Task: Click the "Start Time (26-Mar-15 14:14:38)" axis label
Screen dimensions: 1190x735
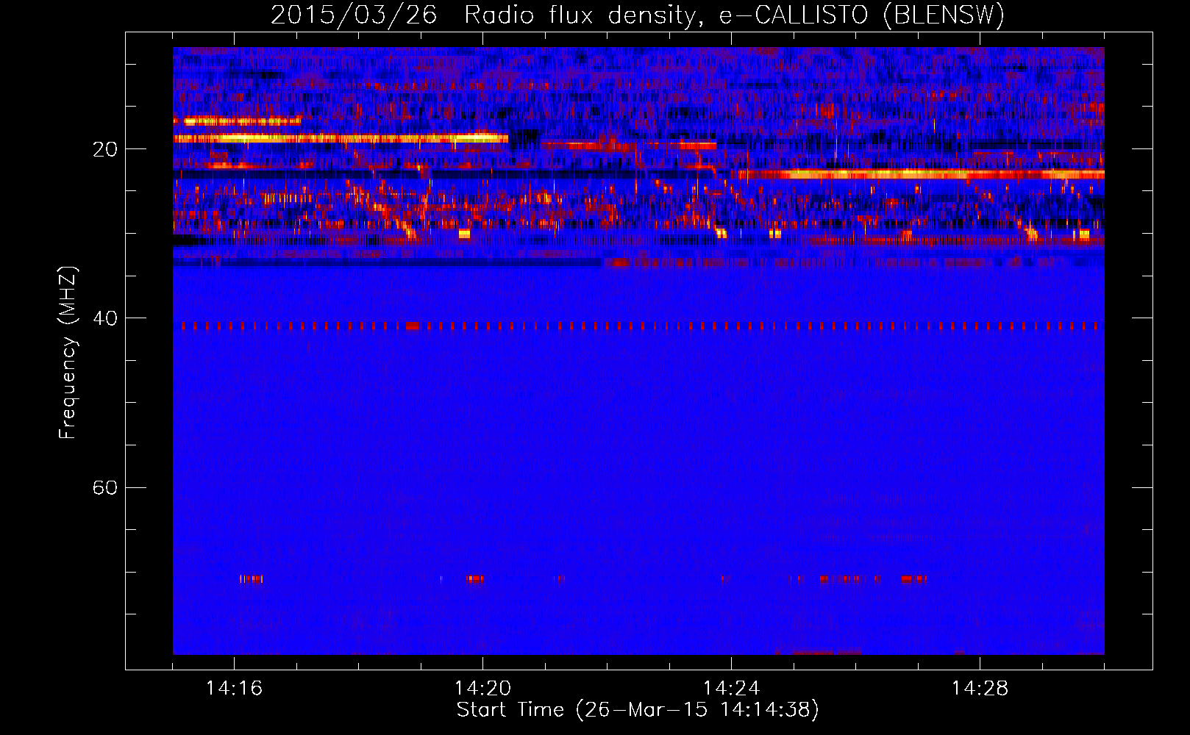Action: tap(638, 710)
